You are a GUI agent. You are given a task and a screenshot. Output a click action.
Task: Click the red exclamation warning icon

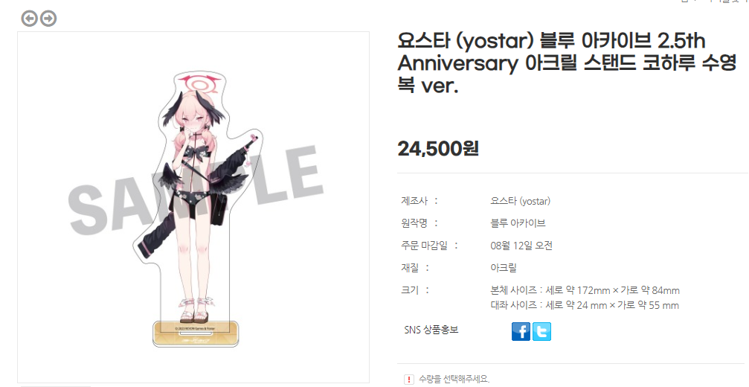coord(409,380)
